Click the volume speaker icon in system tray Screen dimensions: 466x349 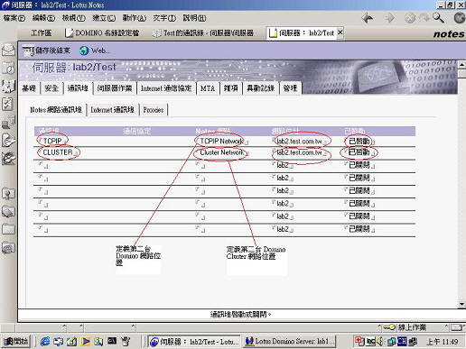[380, 342]
